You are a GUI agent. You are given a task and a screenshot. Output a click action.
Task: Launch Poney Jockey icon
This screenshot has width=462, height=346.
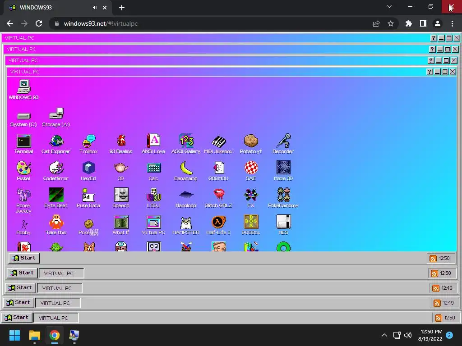[23, 200]
